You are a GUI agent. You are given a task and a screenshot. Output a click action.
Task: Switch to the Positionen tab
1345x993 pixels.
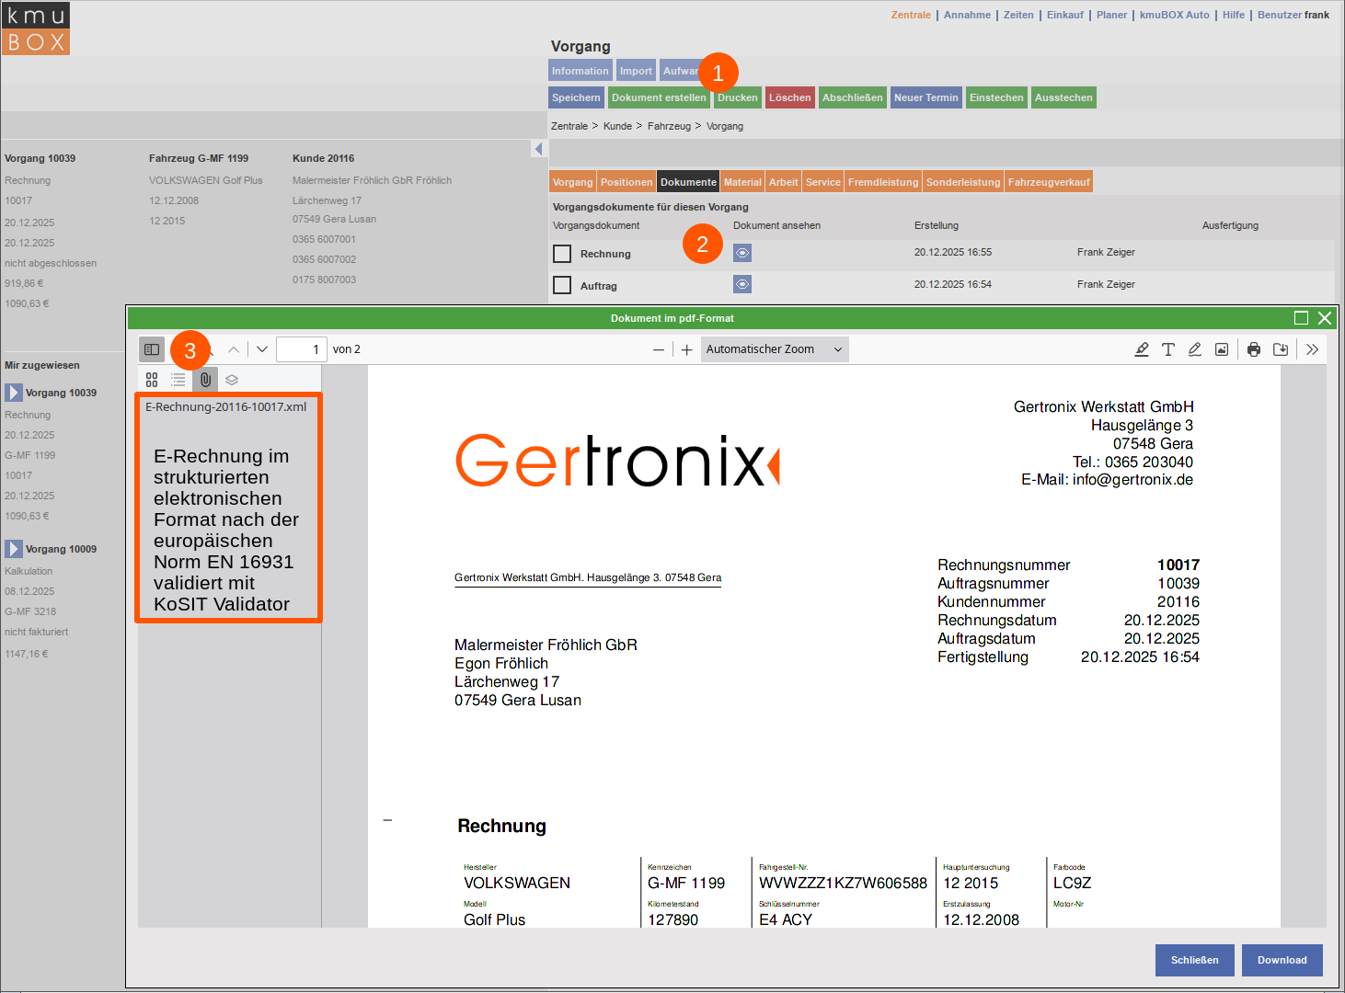tap(627, 182)
